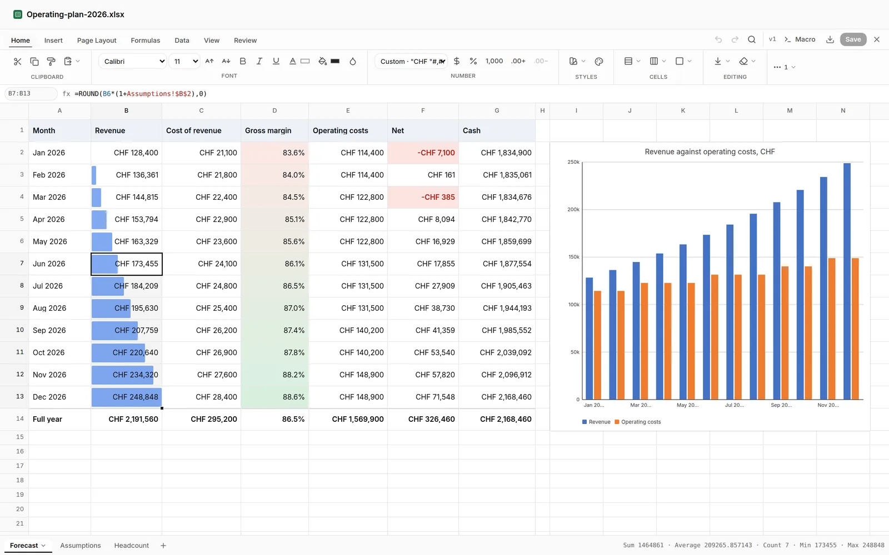The width and height of the screenshot is (889, 555).
Task: Open the Custom number format dropdown
Action: point(412,62)
